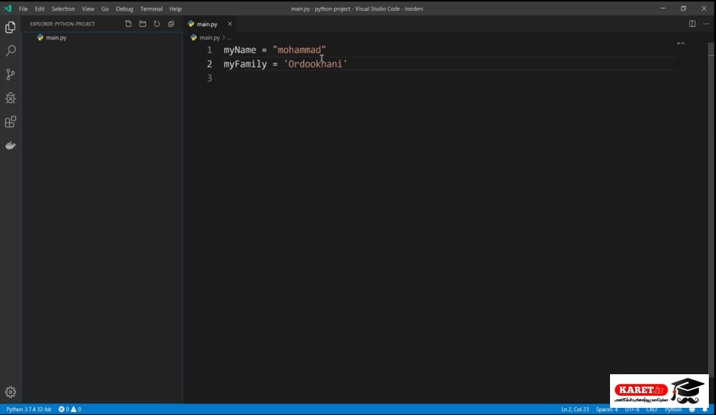Open the Search view in activity bar
Screen dimensions: 716x415
[11, 51]
